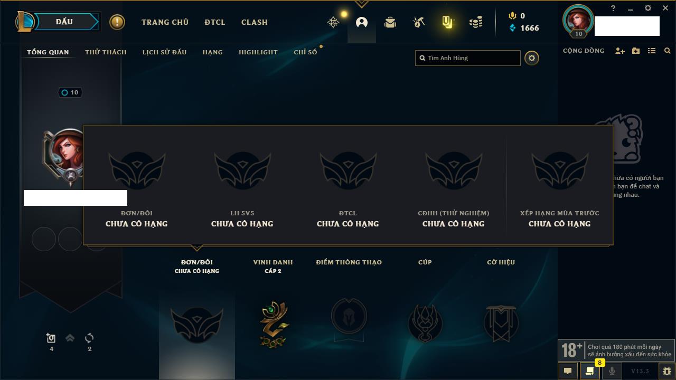Go to the CLASH page
Image resolution: width=676 pixels, height=380 pixels.
(255, 22)
